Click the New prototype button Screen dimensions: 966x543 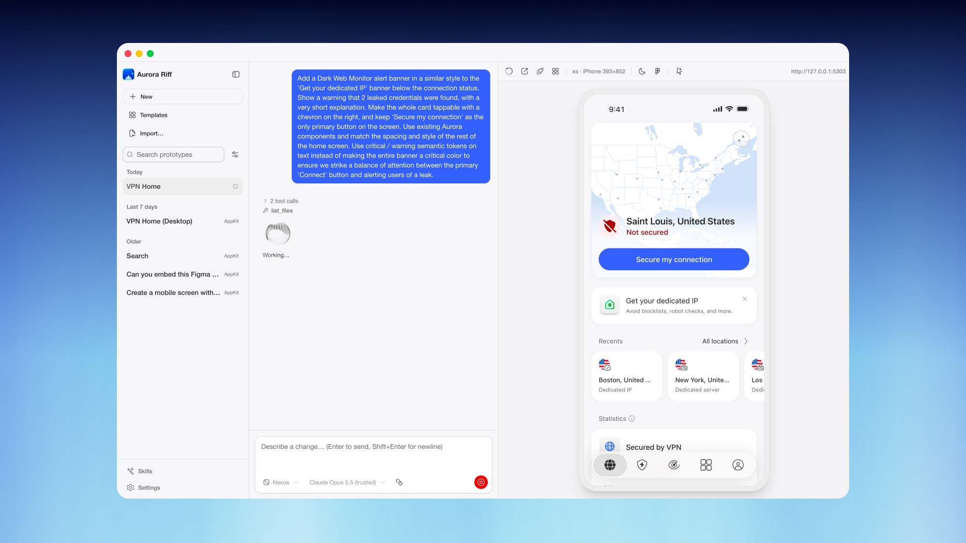pos(183,97)
